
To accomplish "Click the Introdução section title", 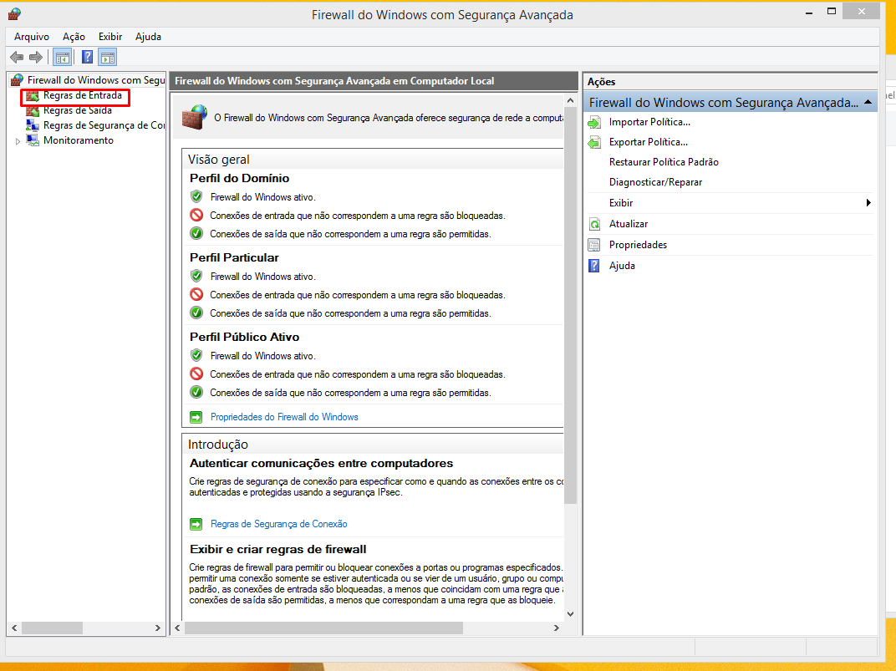I will [x=218, y=445].
